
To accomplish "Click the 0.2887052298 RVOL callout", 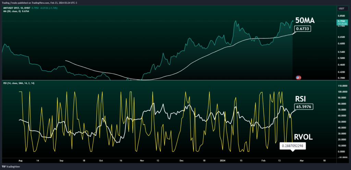I will coord(292,146).
